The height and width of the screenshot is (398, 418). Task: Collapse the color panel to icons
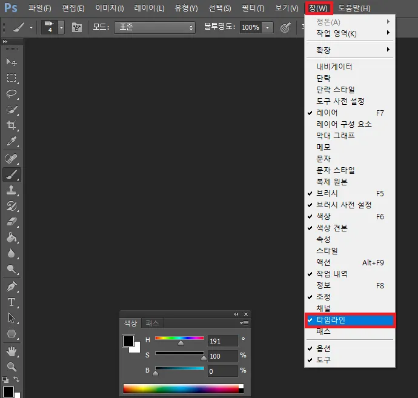(236, 314)
